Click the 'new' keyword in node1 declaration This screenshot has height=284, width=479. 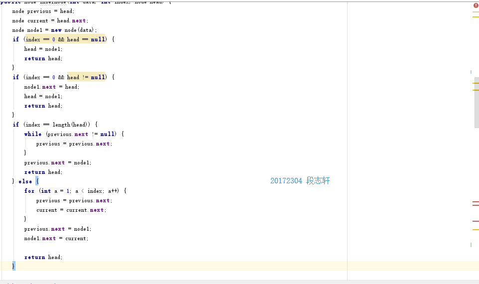(56, 30)
